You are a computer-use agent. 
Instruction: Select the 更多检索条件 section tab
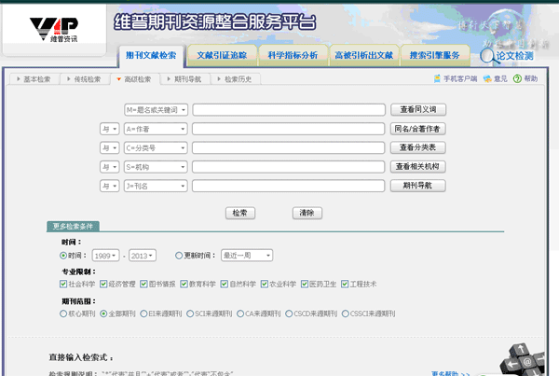(x=73, y=227)
